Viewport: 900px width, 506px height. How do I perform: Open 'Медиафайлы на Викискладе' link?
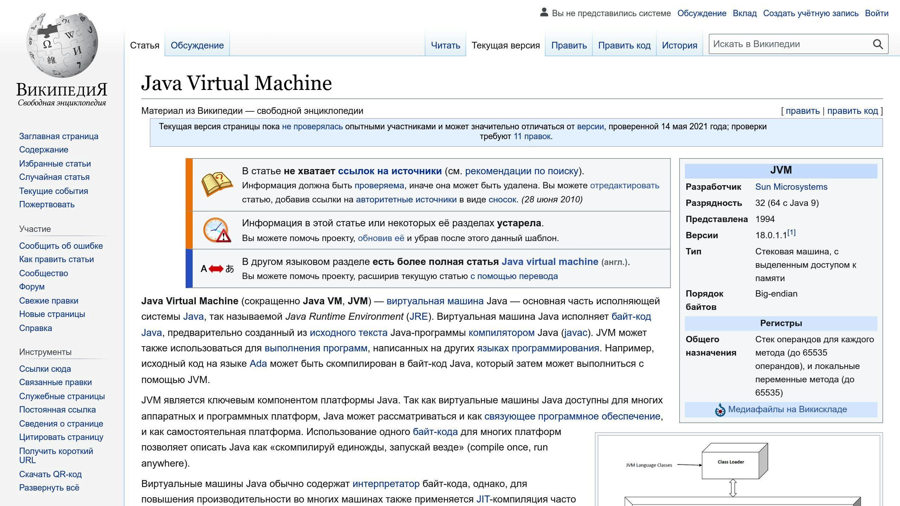point(787,409)
